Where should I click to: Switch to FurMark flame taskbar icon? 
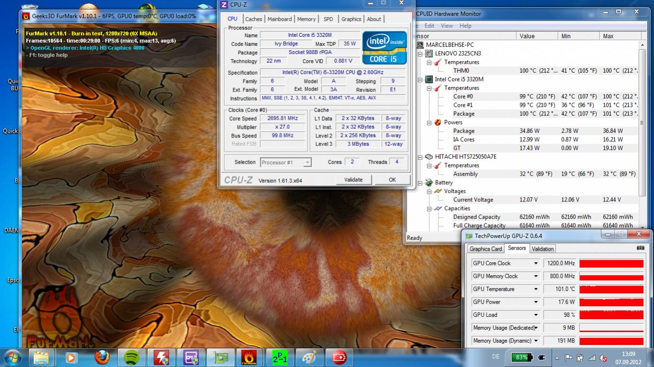(250, 357)
